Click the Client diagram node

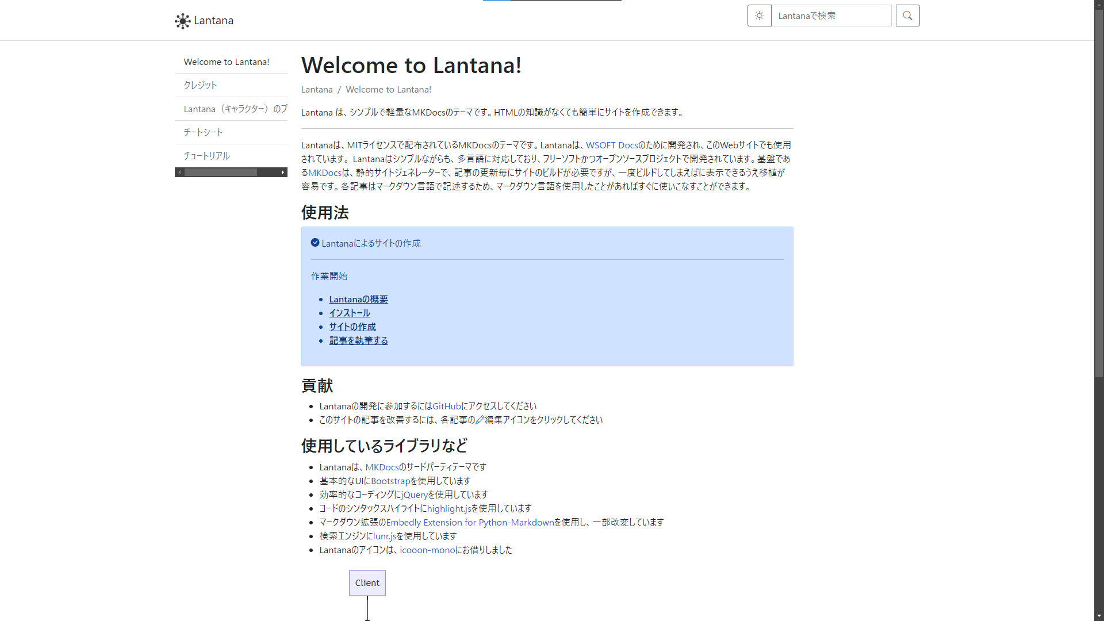point(367,583)
